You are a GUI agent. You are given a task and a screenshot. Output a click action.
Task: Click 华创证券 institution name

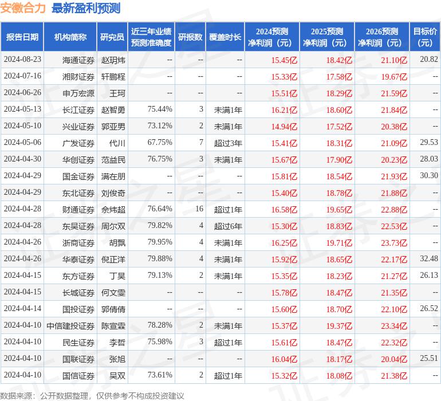(78, 160)
